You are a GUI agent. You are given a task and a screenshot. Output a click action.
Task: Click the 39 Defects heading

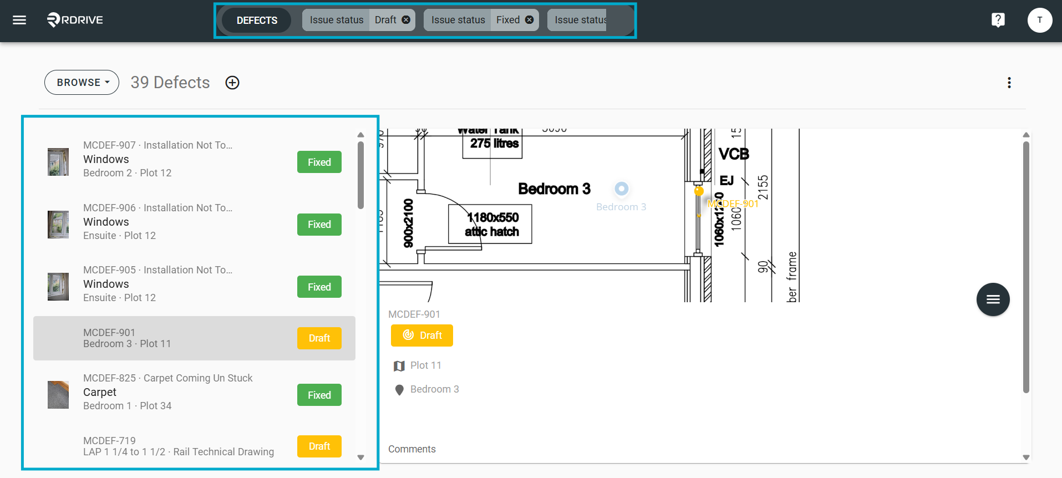170,83
